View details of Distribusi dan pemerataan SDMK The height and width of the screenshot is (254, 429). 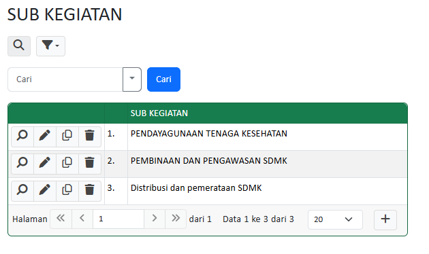pos(22,191)
